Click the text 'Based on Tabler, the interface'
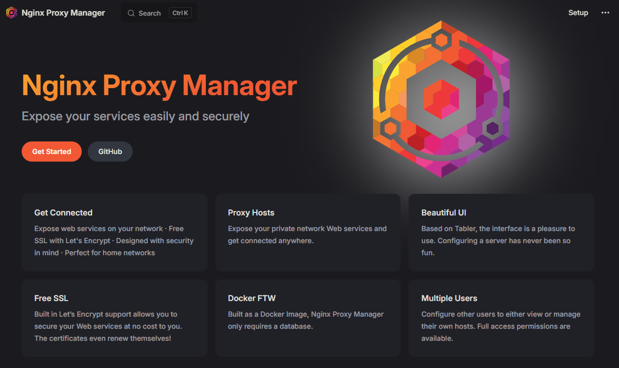Screen dimensions: 619x368 470,229
